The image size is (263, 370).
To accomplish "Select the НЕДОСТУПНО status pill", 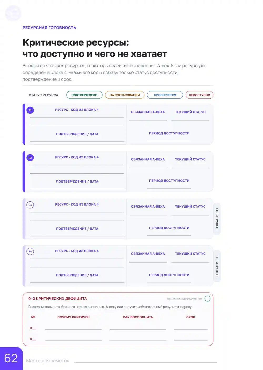I will (199, 95).
